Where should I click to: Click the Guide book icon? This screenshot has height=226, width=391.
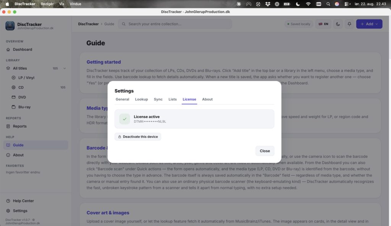click(8, 145)
